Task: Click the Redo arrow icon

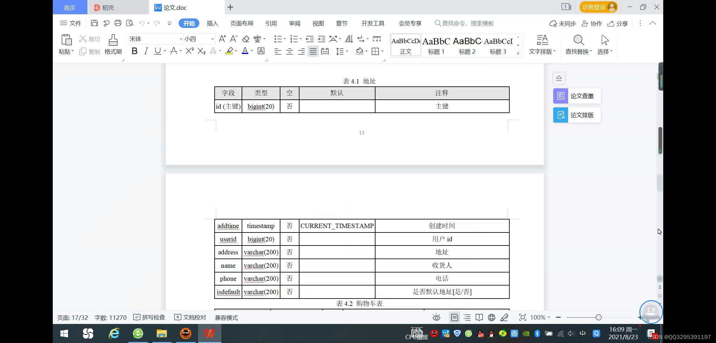Action: point(157,23)
